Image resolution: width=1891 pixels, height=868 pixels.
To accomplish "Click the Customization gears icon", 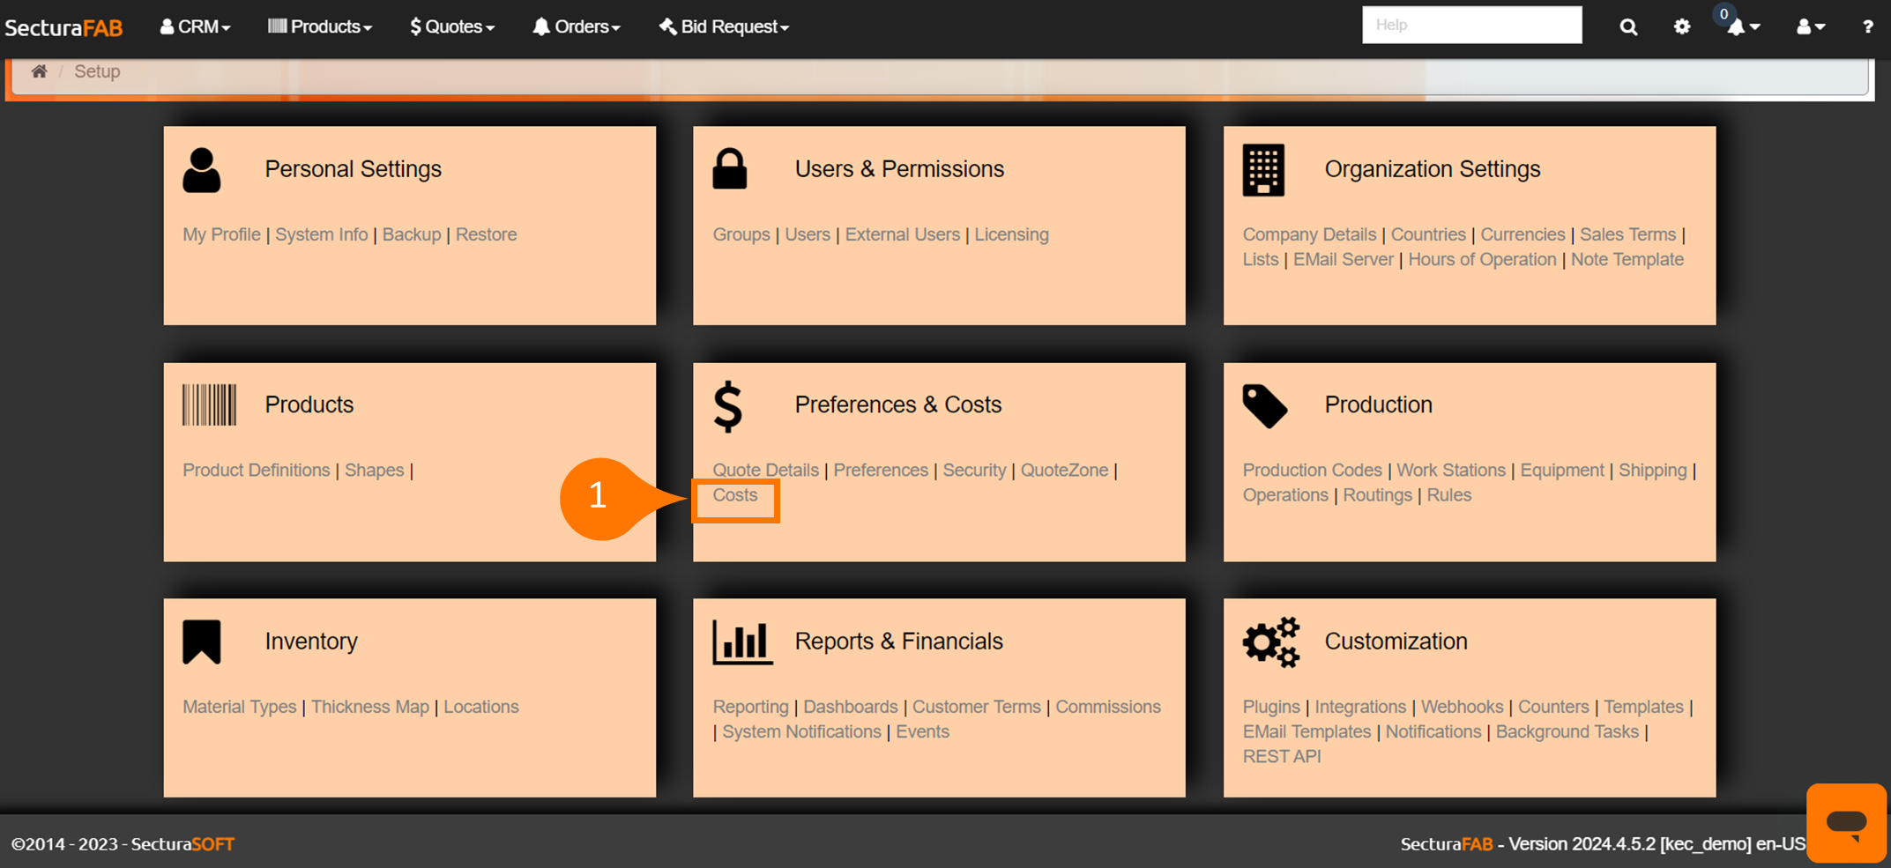I will 1270,642.
